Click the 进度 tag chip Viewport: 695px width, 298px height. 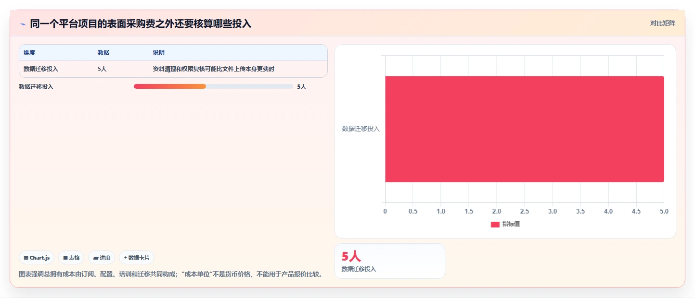pyautogui.click(x=102, y=258)
